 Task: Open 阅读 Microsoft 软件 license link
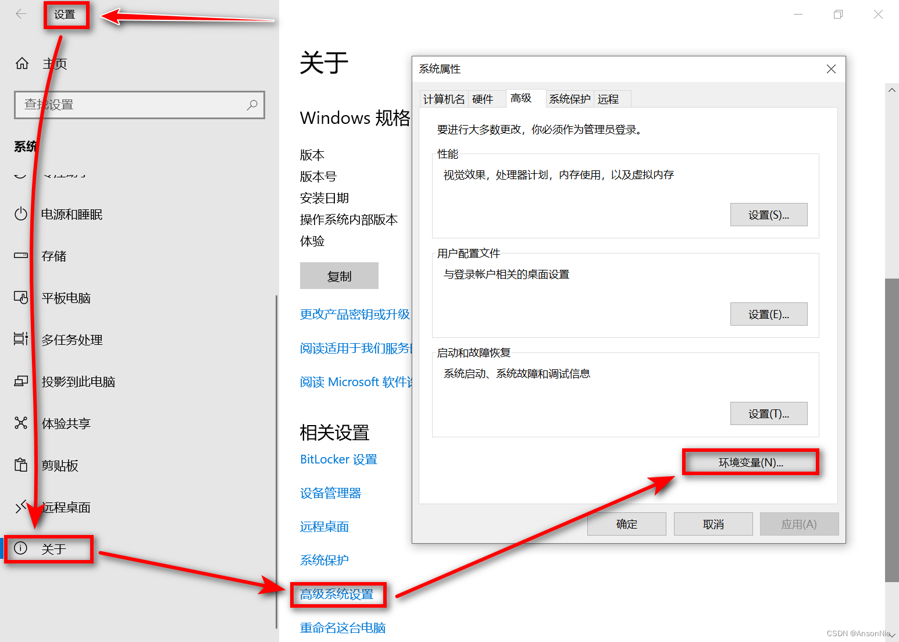[x=356, y=382]
